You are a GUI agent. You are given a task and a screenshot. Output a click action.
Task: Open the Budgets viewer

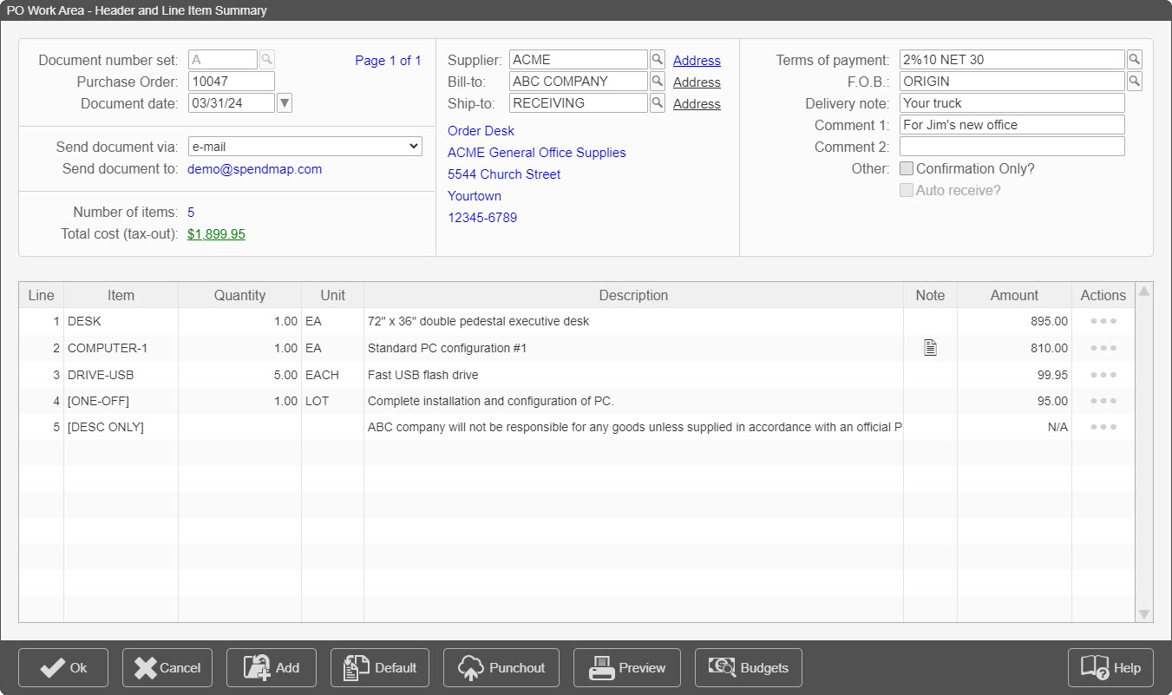748,667
